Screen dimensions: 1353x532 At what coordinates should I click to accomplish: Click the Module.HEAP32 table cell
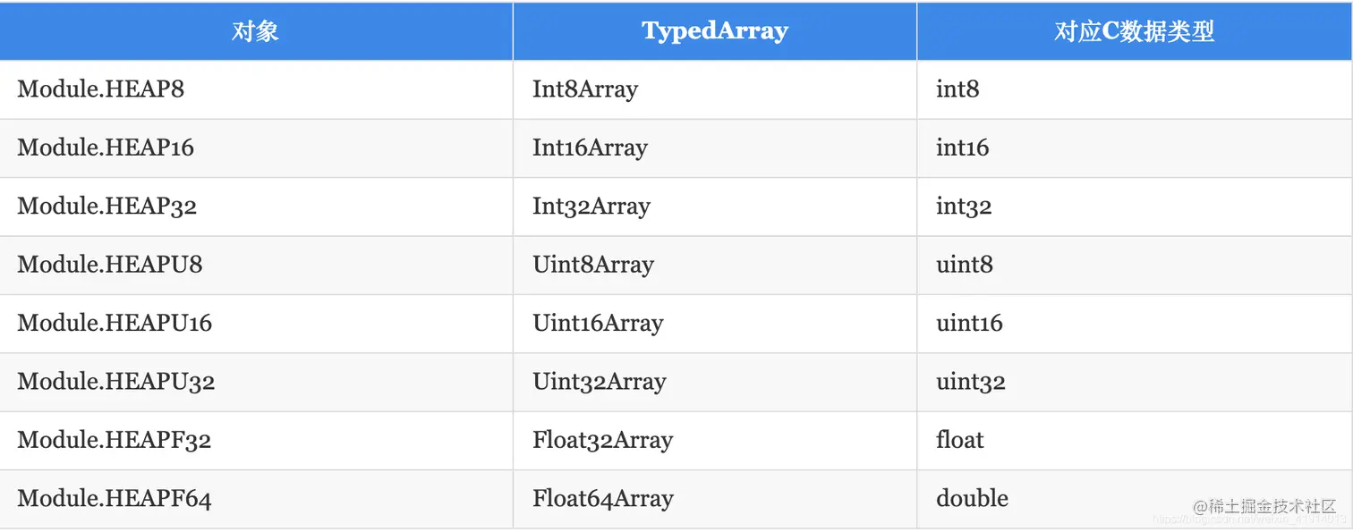(x=107, y=207)
